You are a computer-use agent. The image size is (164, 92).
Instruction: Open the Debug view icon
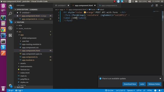click(10, 28)
